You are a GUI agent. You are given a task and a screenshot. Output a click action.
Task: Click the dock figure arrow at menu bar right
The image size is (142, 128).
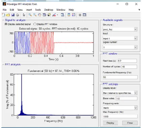pyautogui.click(x=139, y=10)
